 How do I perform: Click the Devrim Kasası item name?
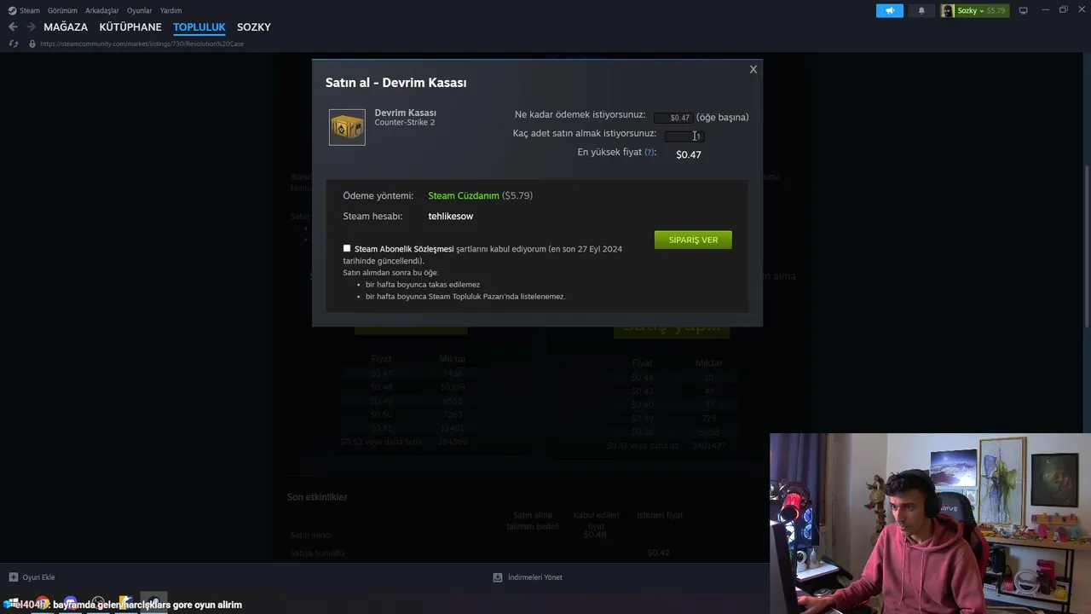406,113
